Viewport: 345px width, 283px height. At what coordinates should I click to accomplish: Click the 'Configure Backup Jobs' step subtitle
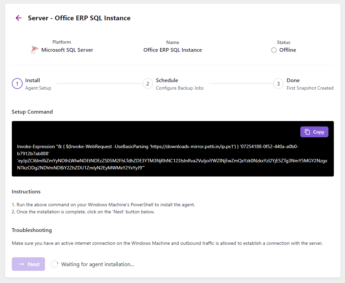pyautogui.click(x=180, y=88)
